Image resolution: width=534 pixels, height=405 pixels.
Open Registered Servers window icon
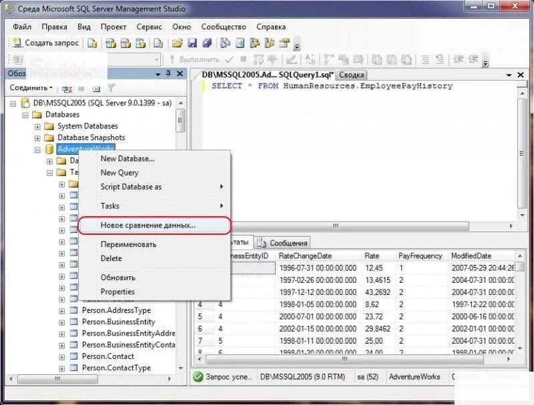pyautogui.click(x=225, y=43)
